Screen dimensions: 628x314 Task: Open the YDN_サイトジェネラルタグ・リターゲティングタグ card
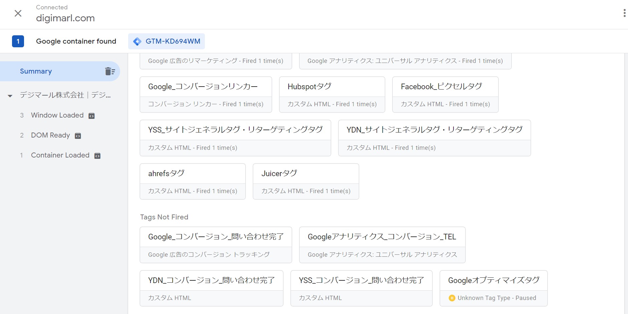(434, 138)
